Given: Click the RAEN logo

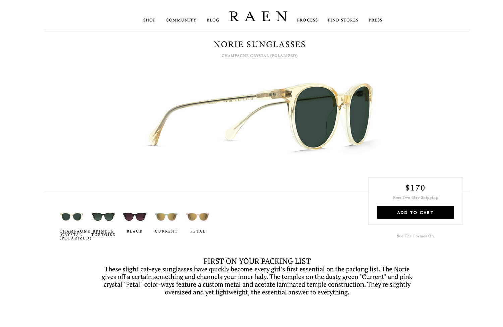Looking at the screenshot, I should (x=258, y=17).
